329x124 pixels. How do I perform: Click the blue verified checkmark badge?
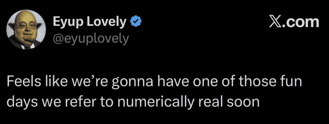[x=136, y=22]
